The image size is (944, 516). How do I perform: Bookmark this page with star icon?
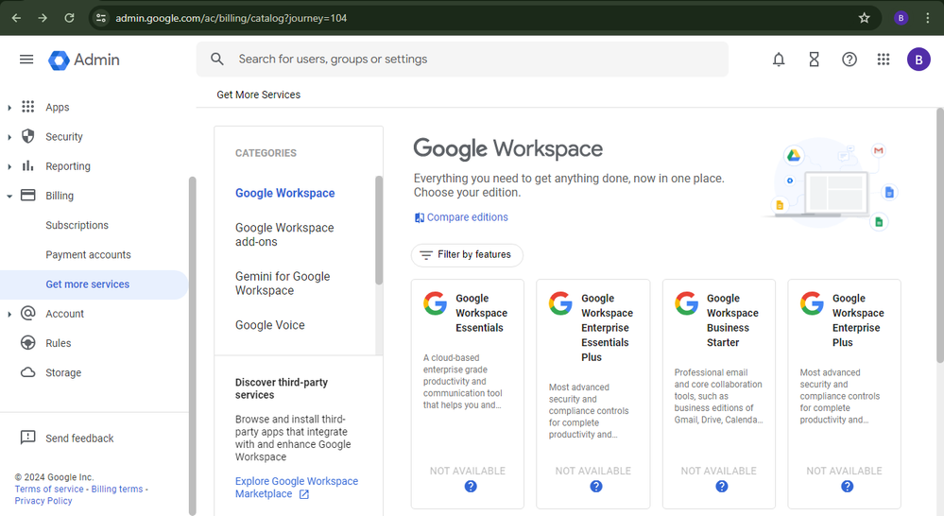click(x=864, y=18)
